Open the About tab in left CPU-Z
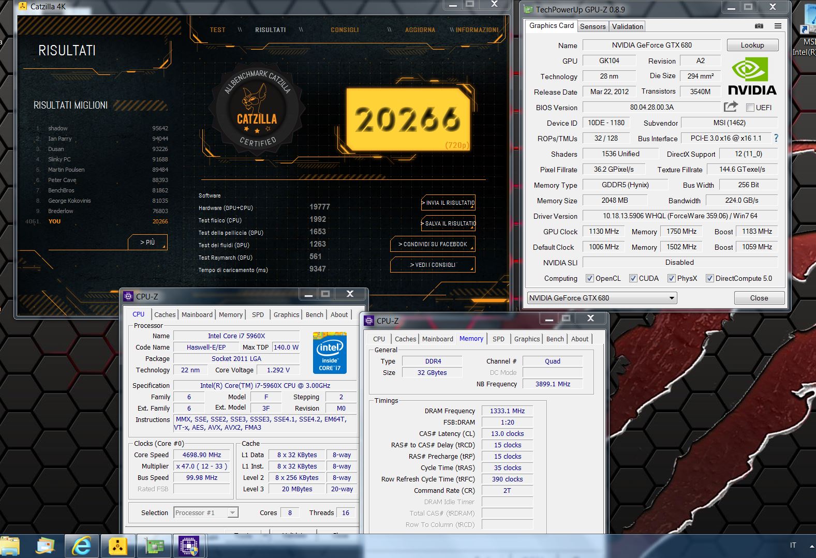The width and height of the screenshot is (816, 558). pos(339,314)
